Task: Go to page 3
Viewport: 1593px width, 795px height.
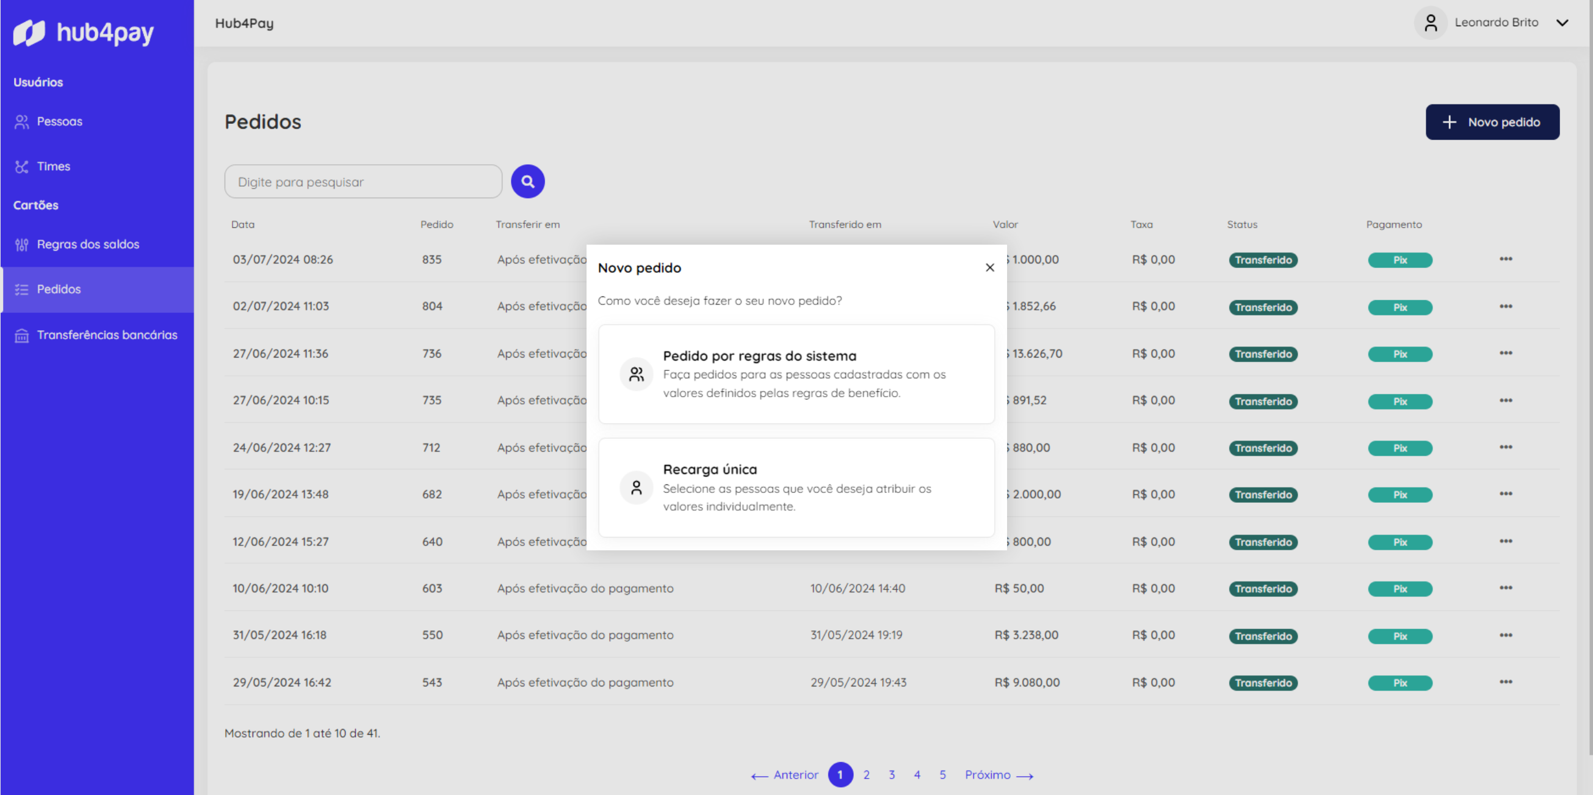Action: click(892, 775)
